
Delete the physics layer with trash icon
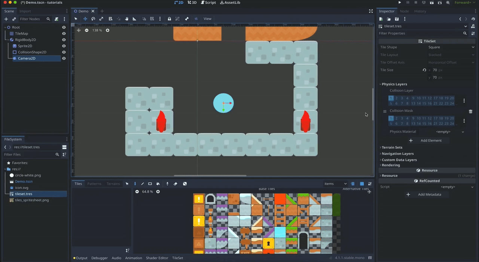tap(470, 111)
